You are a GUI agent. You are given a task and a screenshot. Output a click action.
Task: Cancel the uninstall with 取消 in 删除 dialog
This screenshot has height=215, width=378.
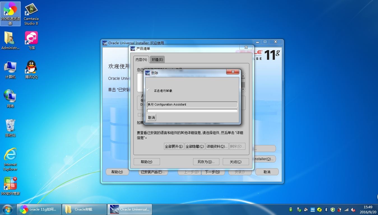click(x=151, y=118)
